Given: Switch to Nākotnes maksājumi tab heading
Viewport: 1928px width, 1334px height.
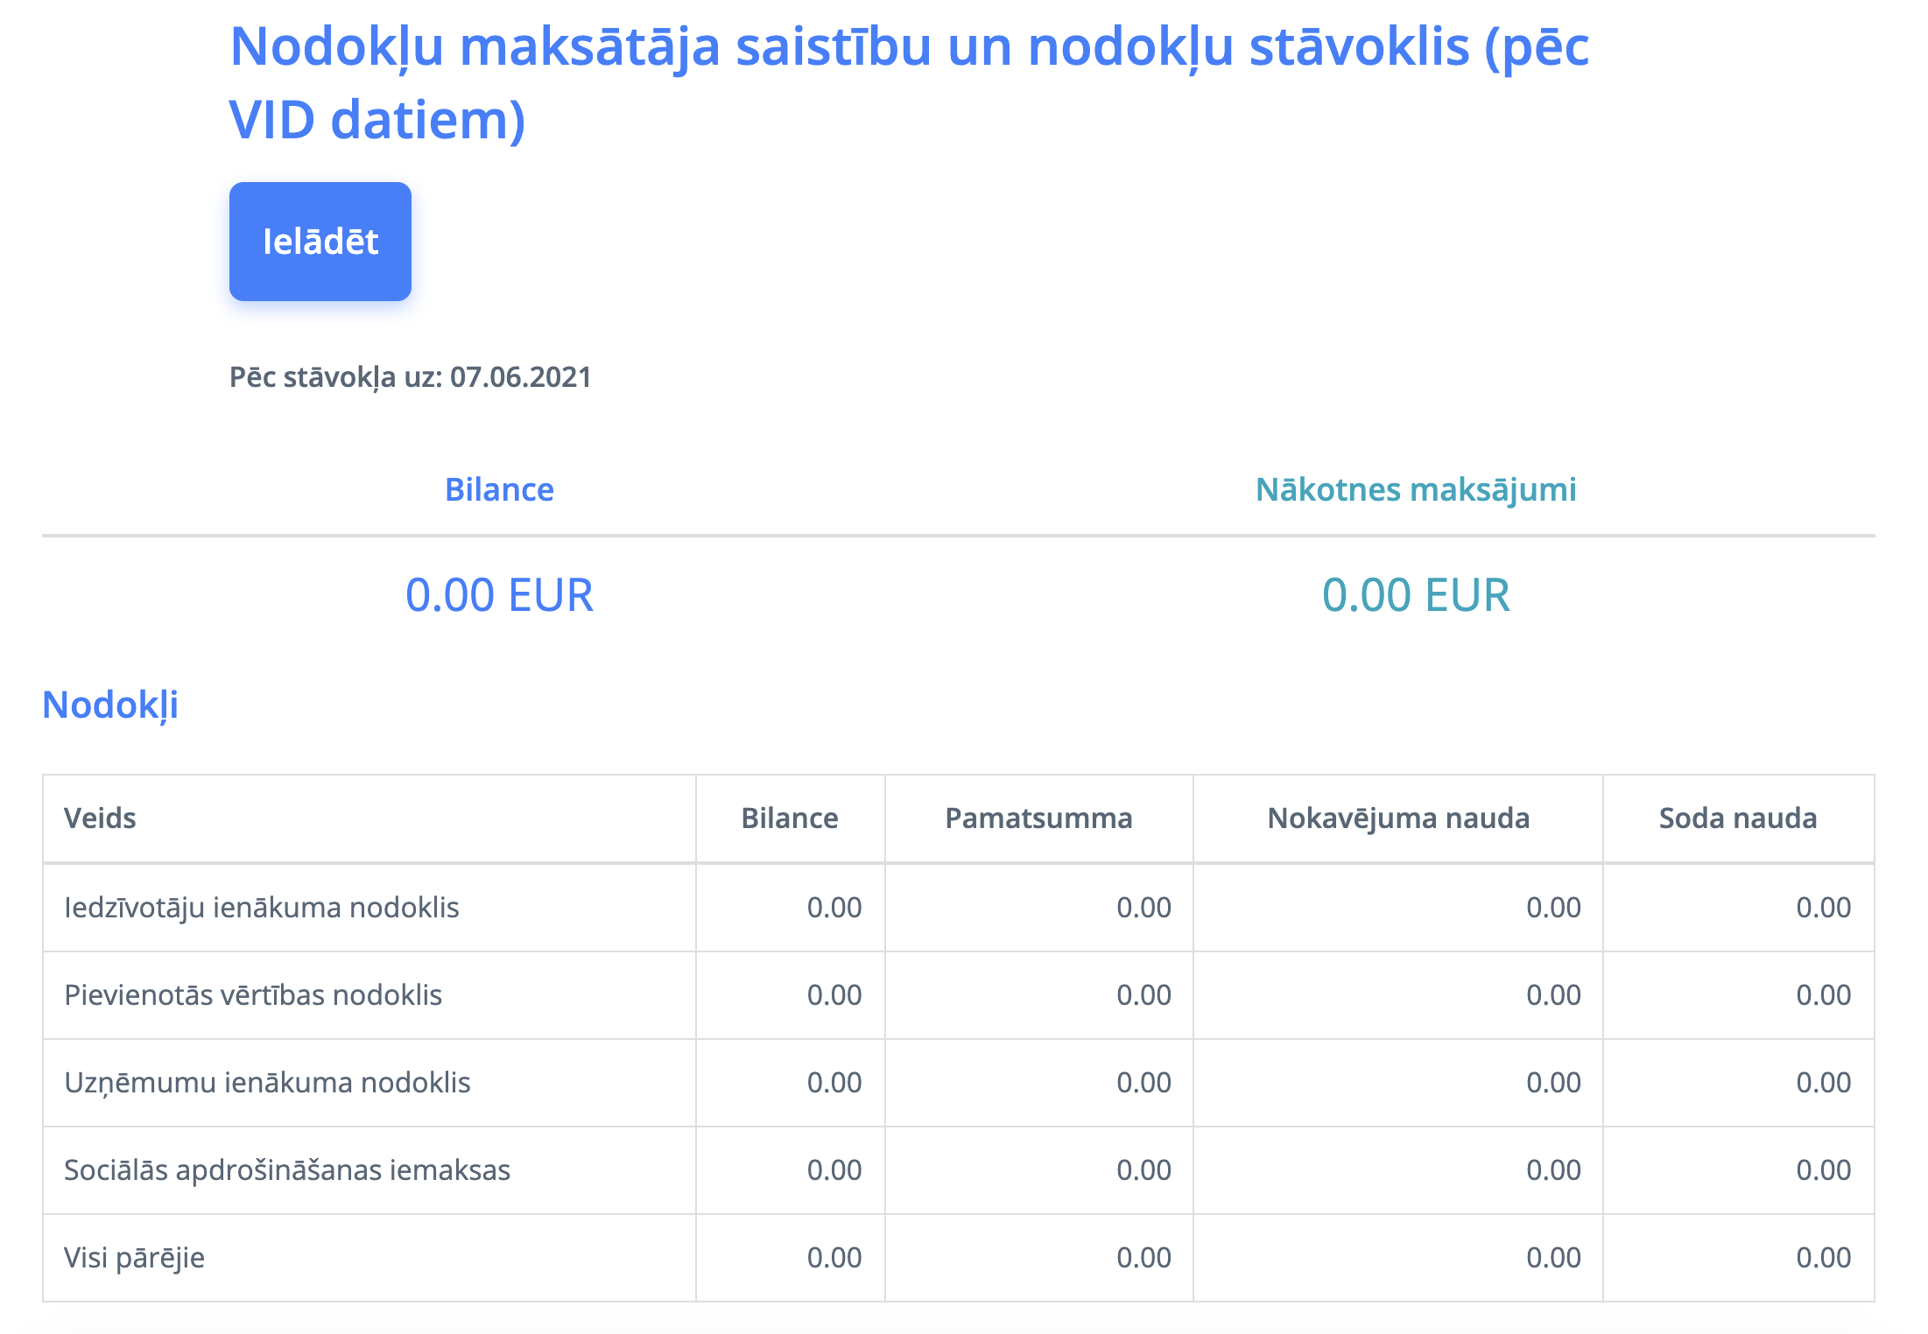Looking at the screenshot, I should click(x=1416, y=489).
